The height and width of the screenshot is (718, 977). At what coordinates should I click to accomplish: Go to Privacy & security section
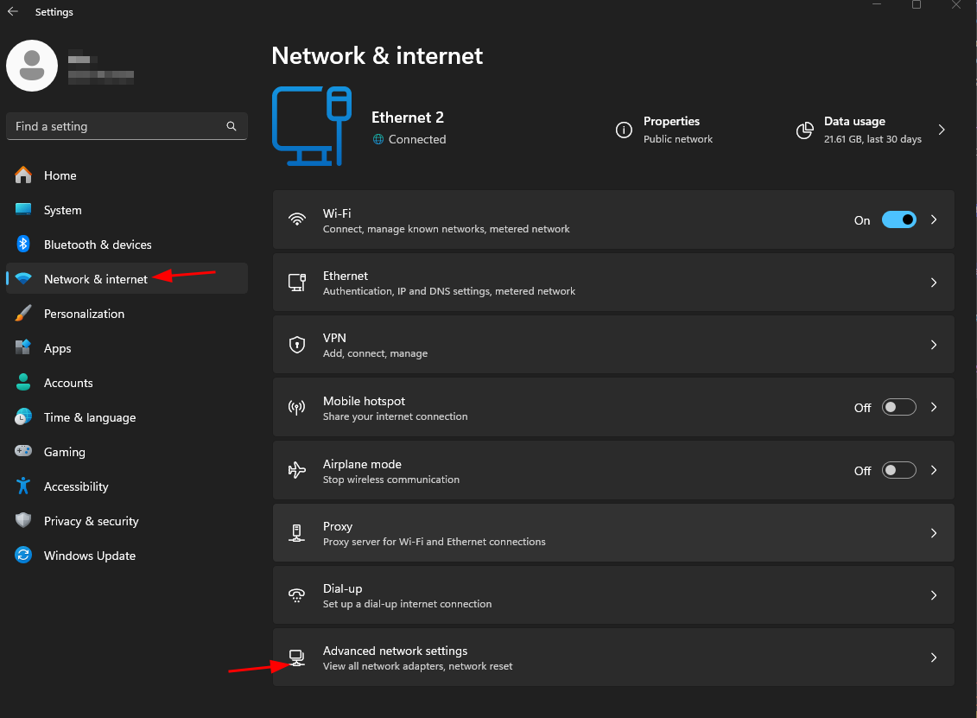pyautogui.click(x=91, y=521)
